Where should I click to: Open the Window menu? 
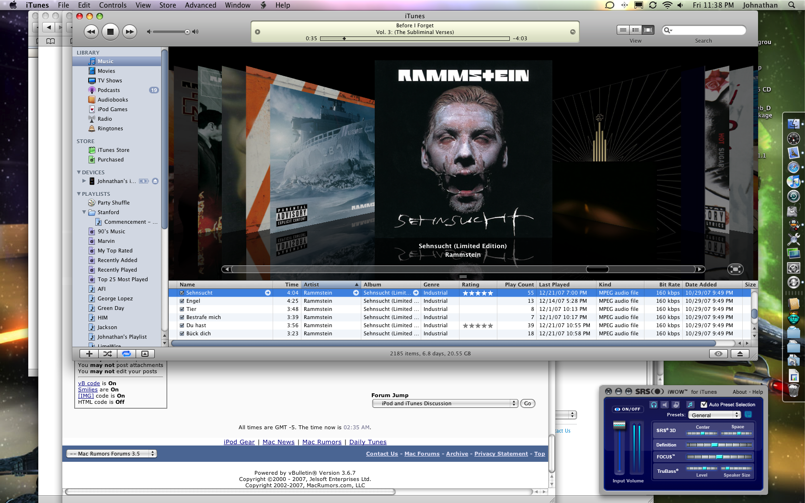238,5
